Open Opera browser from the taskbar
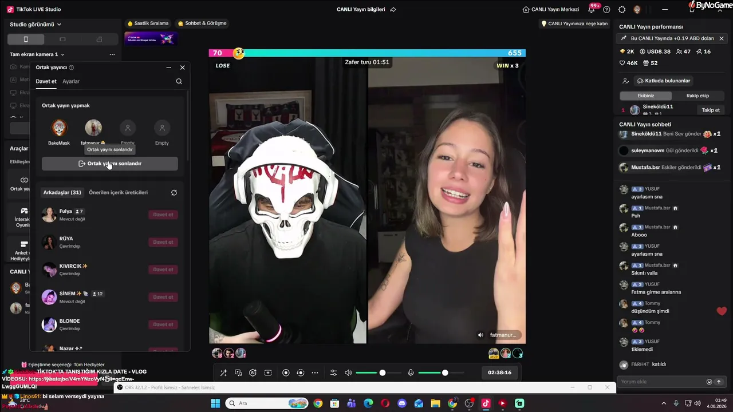The image size is (733, 412). click(x=385, y=403)
